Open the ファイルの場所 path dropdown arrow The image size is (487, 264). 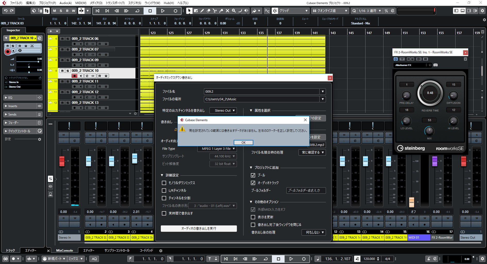click(323, 99)
